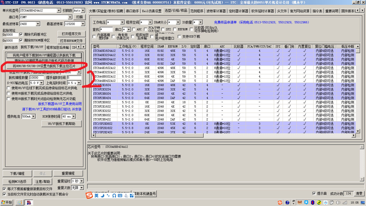This screenshot has width=366, height=206.
Task: Toggle the 提示音 checkbox
Action: tap(314, 194)
